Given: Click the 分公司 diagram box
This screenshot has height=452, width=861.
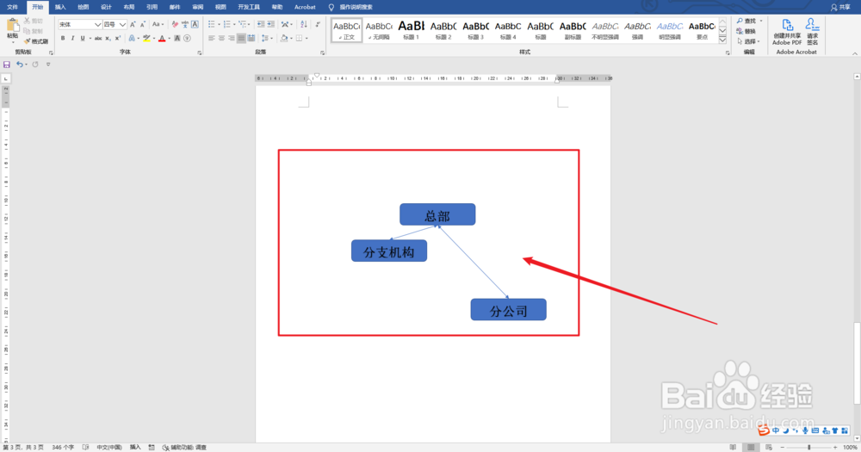Looking at the screenshot, I should tap(509, 310).
